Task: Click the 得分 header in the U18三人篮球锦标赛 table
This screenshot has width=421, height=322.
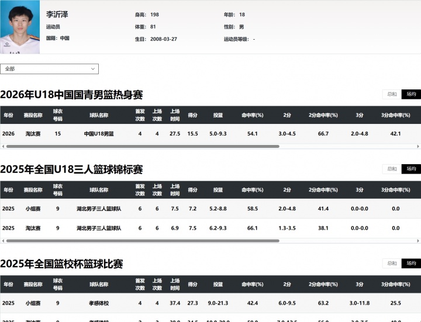Action: click(x=192, y=190)
